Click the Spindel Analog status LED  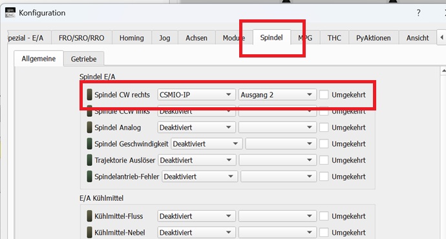point(89,127)
